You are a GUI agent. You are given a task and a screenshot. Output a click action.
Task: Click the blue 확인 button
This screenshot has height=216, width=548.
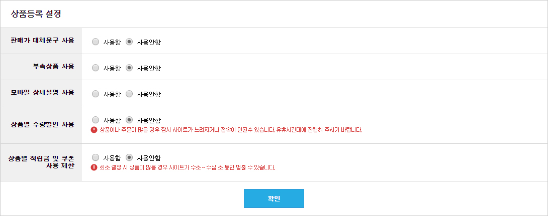pos(274,198)
